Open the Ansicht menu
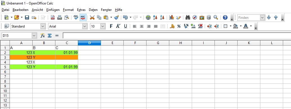This screenshot has width=291, height=109. click(x=37, y=10)
